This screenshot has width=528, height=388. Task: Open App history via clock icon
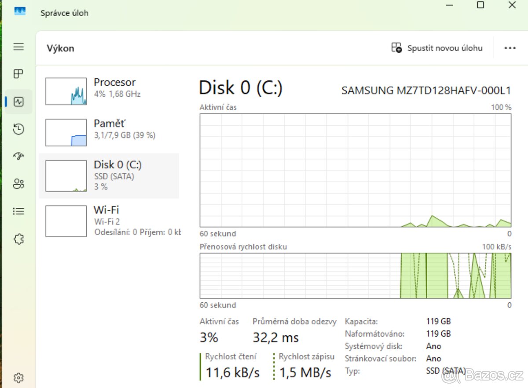(18, 129)
